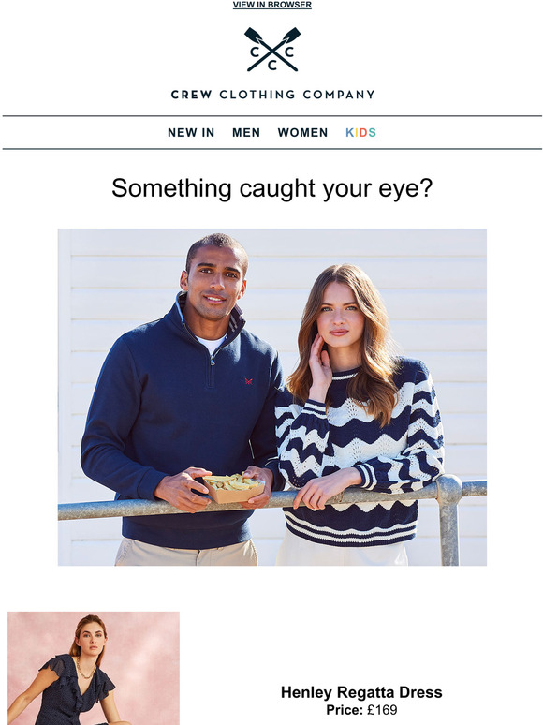Click the 'Something caught your eye?' headline
The width and height of the screenshot is (543, 725).
coord(271,188)
